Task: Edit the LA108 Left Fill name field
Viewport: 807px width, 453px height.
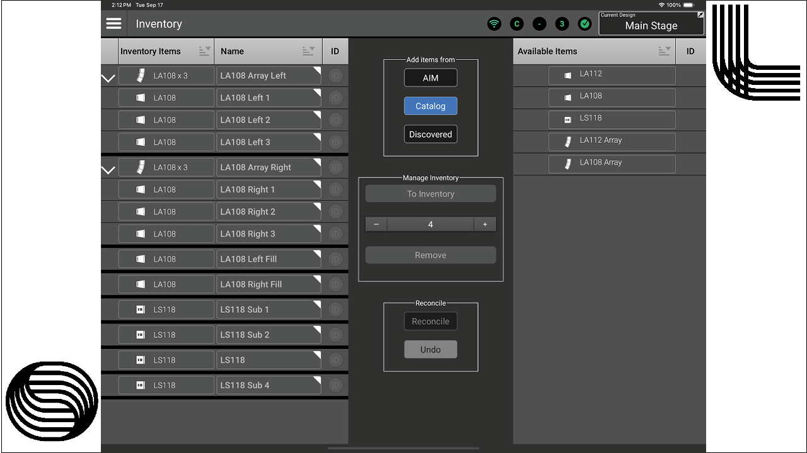Action: click(269, 259)
